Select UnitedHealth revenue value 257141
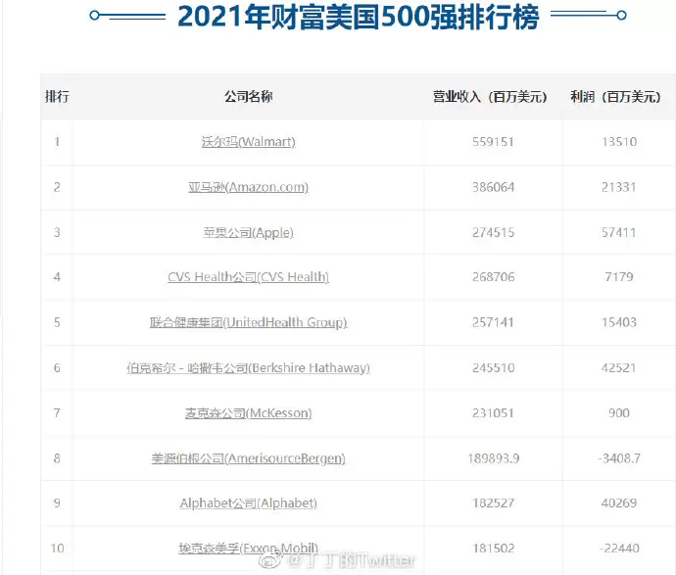Image resolution: width=676 pixels, height=575 pixels. 493,322
